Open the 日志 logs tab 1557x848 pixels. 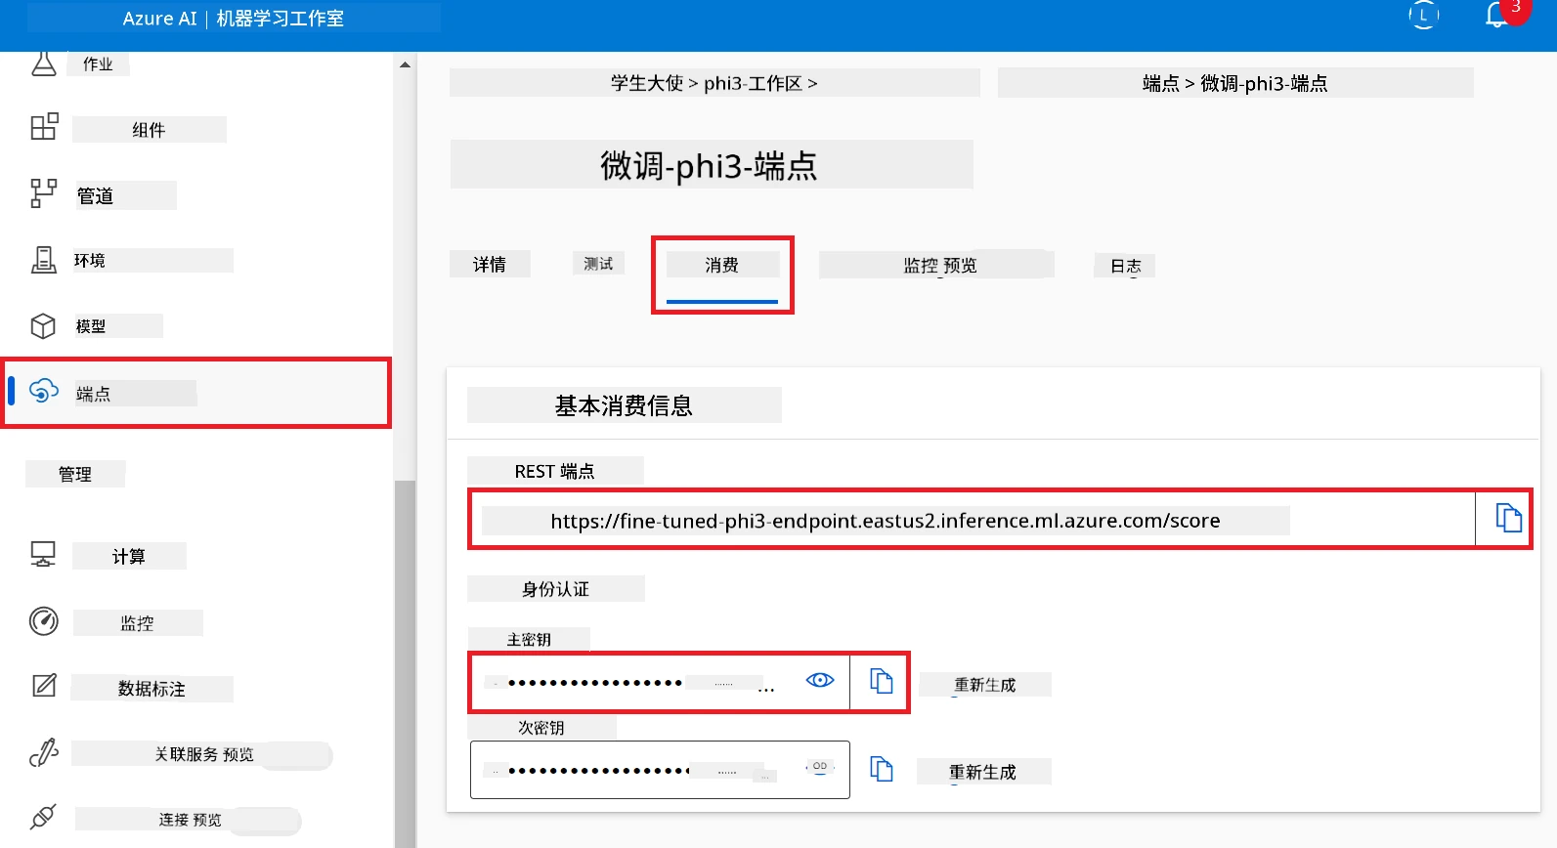point(1125,266)
